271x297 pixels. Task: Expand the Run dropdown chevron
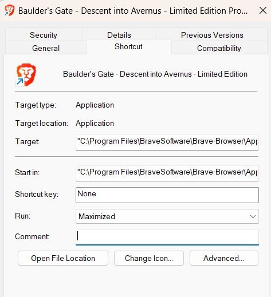pyautogui.click(x=253, y=216)
